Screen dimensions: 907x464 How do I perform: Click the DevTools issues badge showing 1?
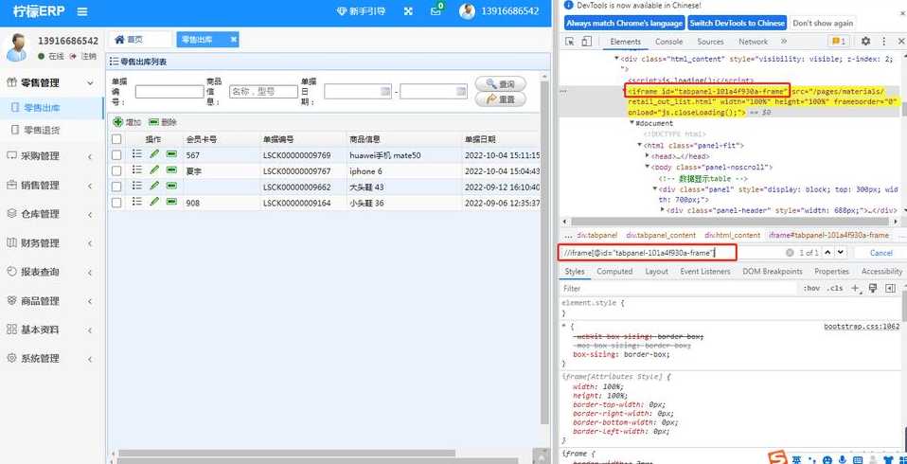coord(838,41)
